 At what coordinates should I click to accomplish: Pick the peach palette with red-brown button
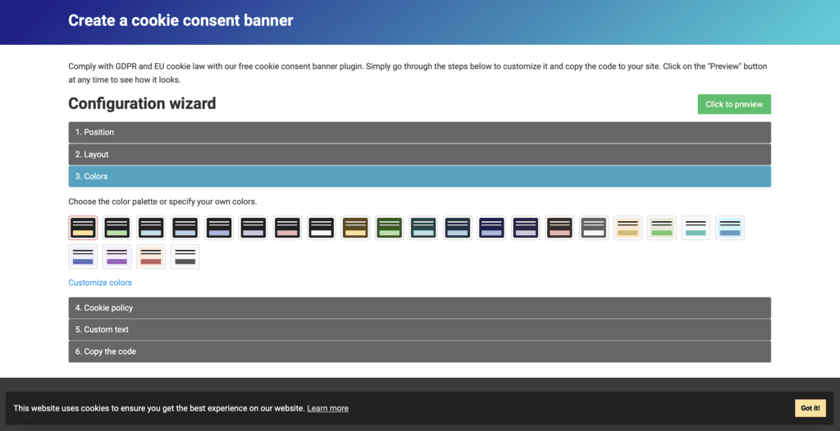pos(151,256)
